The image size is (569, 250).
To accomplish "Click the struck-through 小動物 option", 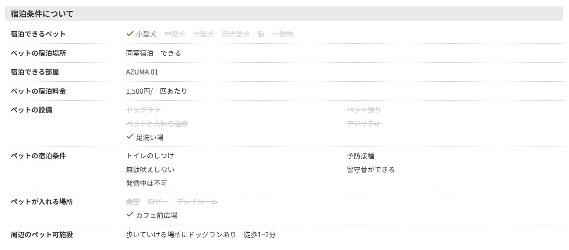I will point(283,34).
